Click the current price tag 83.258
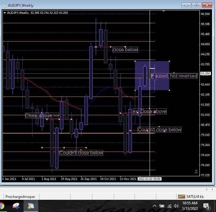 205,74
